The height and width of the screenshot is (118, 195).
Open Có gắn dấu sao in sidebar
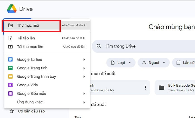(31, 111)
